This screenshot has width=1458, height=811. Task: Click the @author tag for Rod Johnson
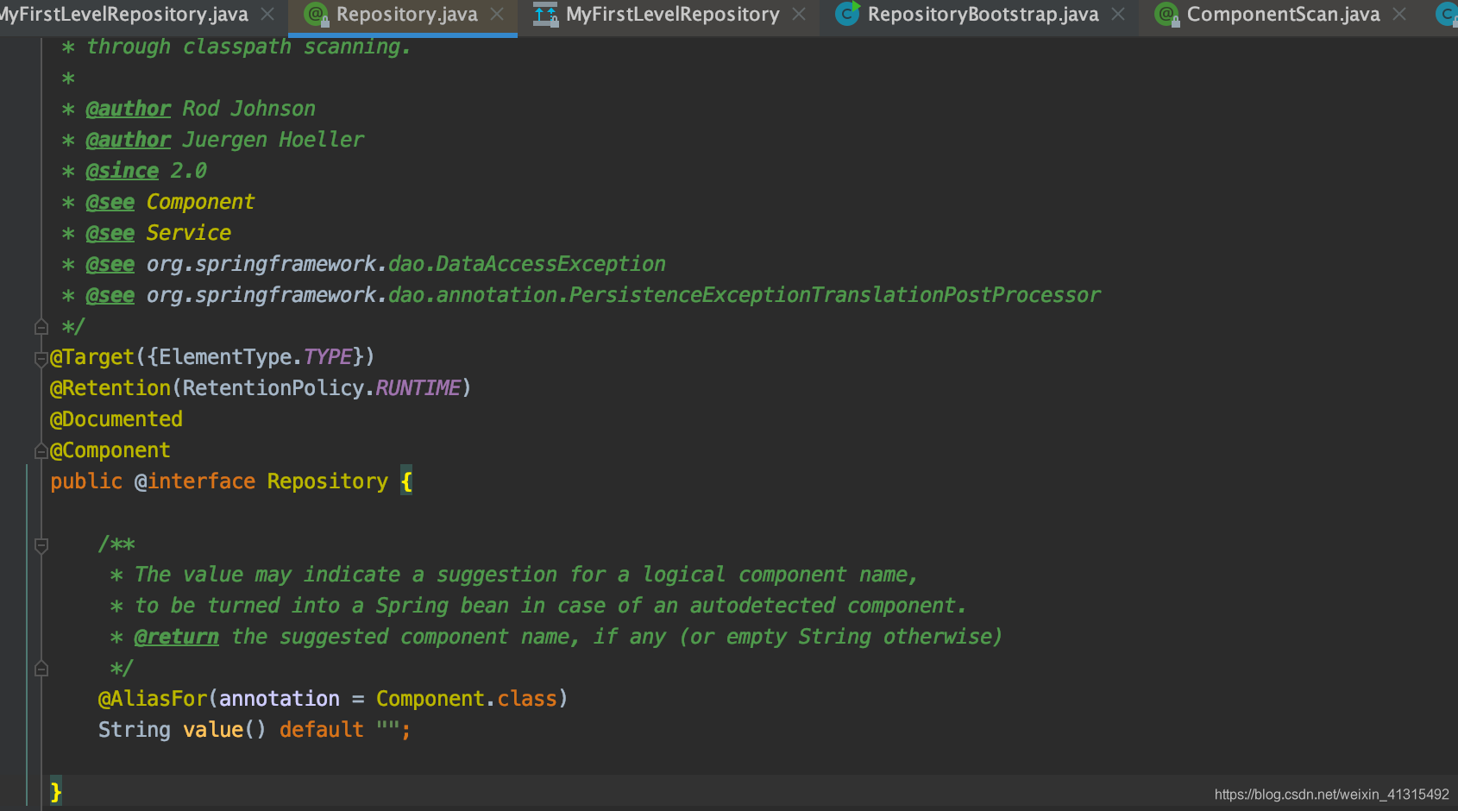pyautogui.click(x=128, y=109)
